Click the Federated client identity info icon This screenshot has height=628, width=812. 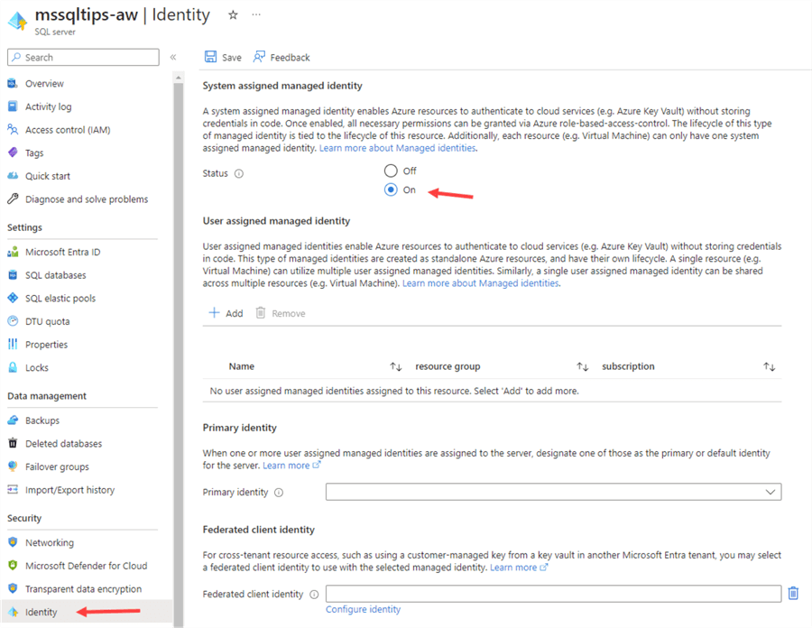click(x=314, y=595)
